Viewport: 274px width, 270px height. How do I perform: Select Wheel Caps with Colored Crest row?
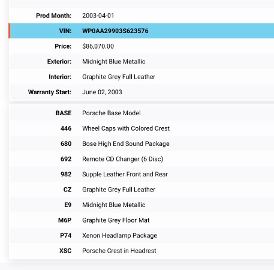click(141, 128)
